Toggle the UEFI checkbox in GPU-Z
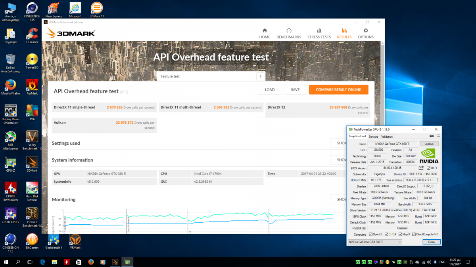This screenshot has height=267, width=476. (428, 168)
